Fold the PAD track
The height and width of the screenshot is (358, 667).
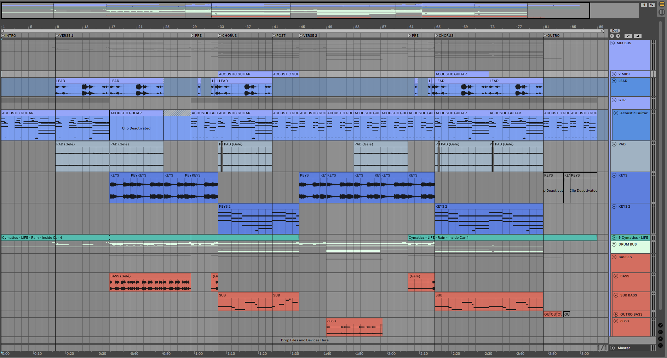point(614,144)
